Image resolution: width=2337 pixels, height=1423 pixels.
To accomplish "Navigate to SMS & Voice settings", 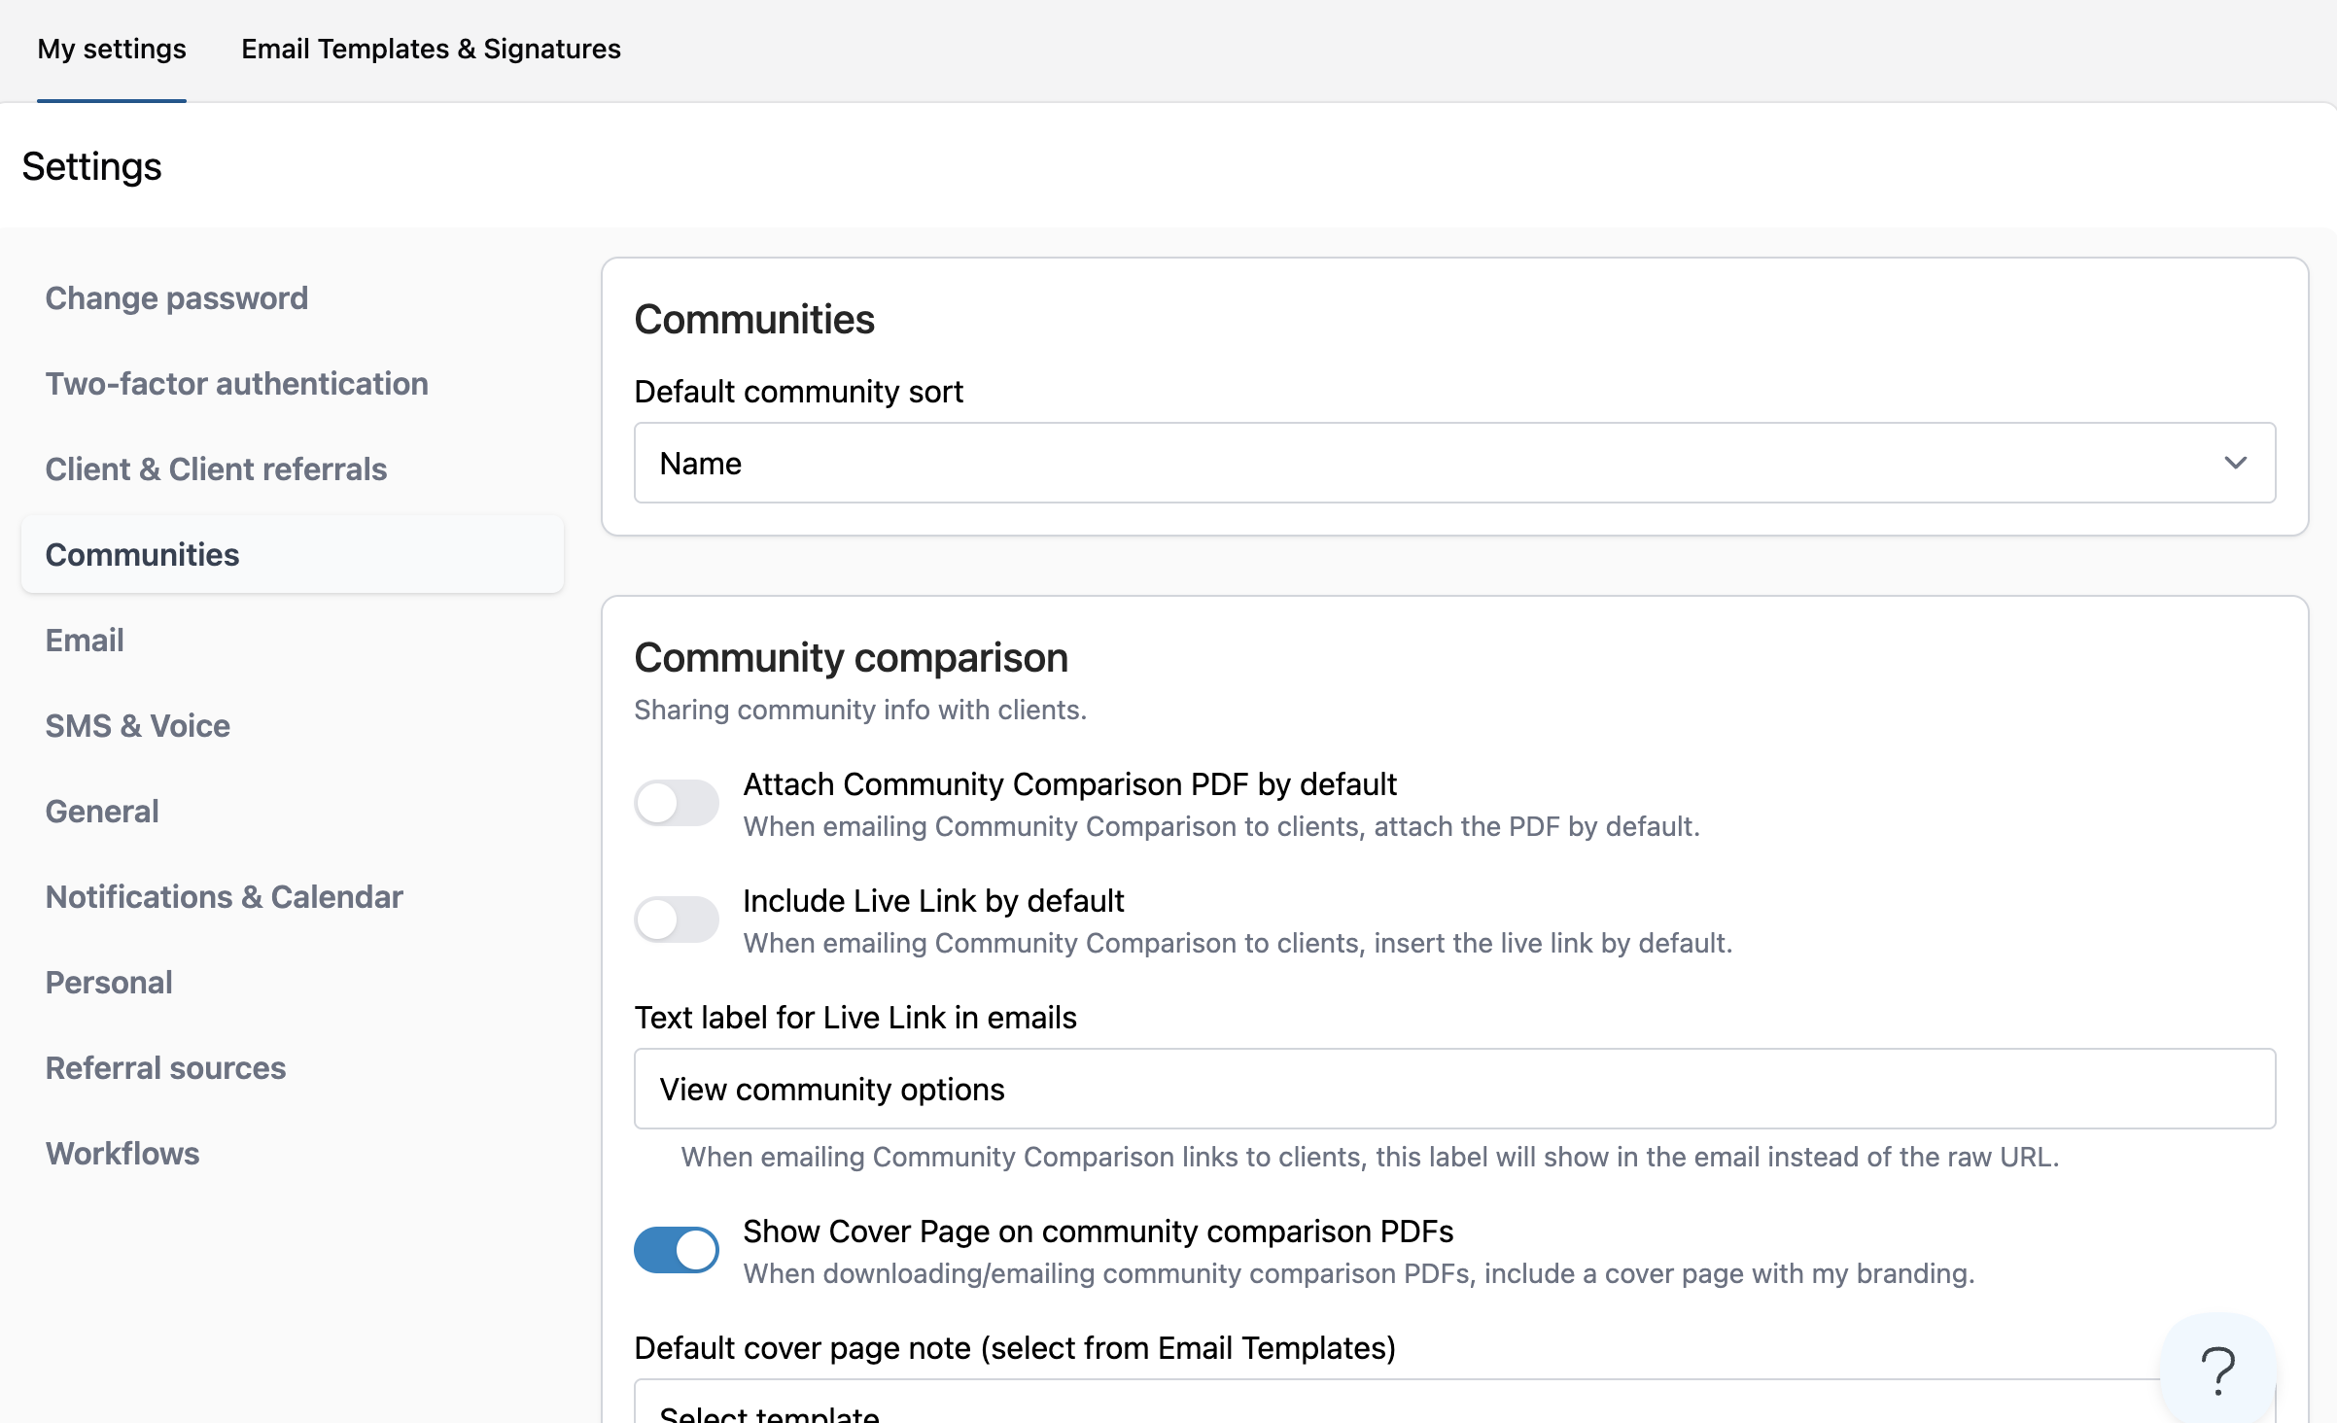I will click(138, 726).
